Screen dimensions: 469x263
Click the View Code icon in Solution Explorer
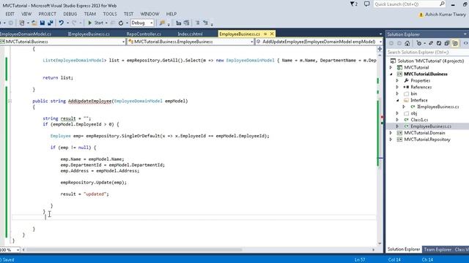coord(465,44)
